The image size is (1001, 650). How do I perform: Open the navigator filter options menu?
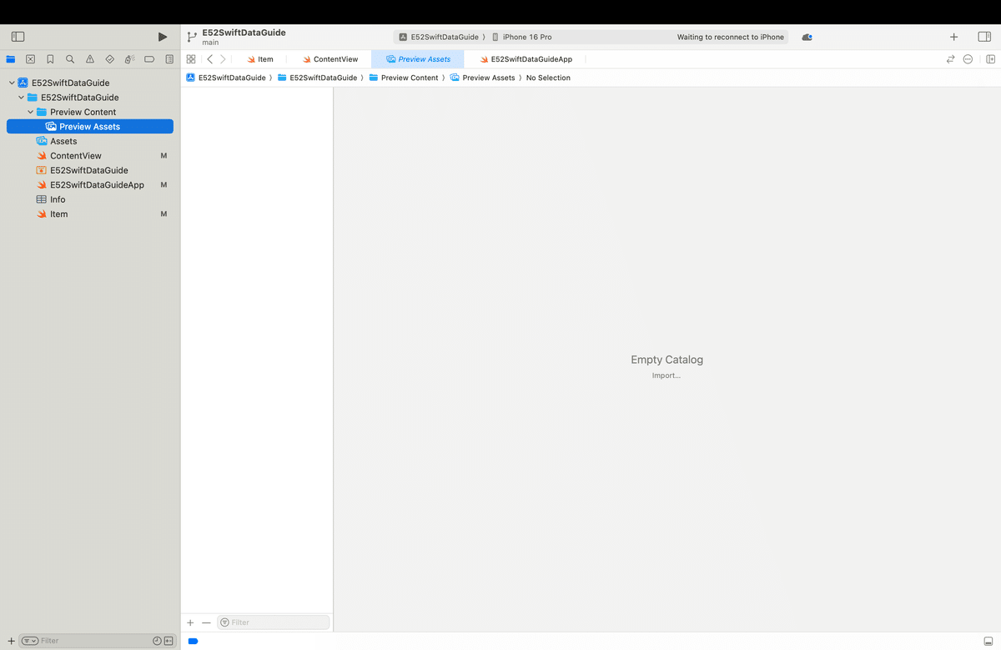pos(30,641)
